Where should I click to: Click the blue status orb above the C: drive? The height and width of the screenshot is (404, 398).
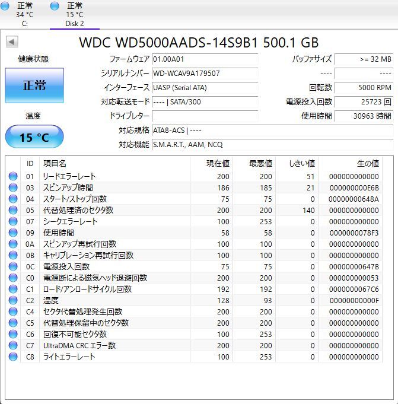pyautogui.click(x=5, y=6)
